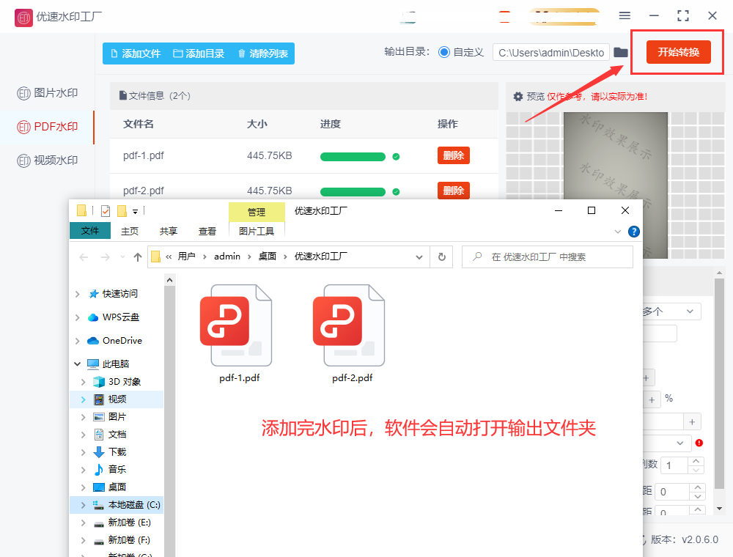Click the settings panel vertical scrollbar
Image resolution: width=733 pixels, height=557 pixels.
719,383
